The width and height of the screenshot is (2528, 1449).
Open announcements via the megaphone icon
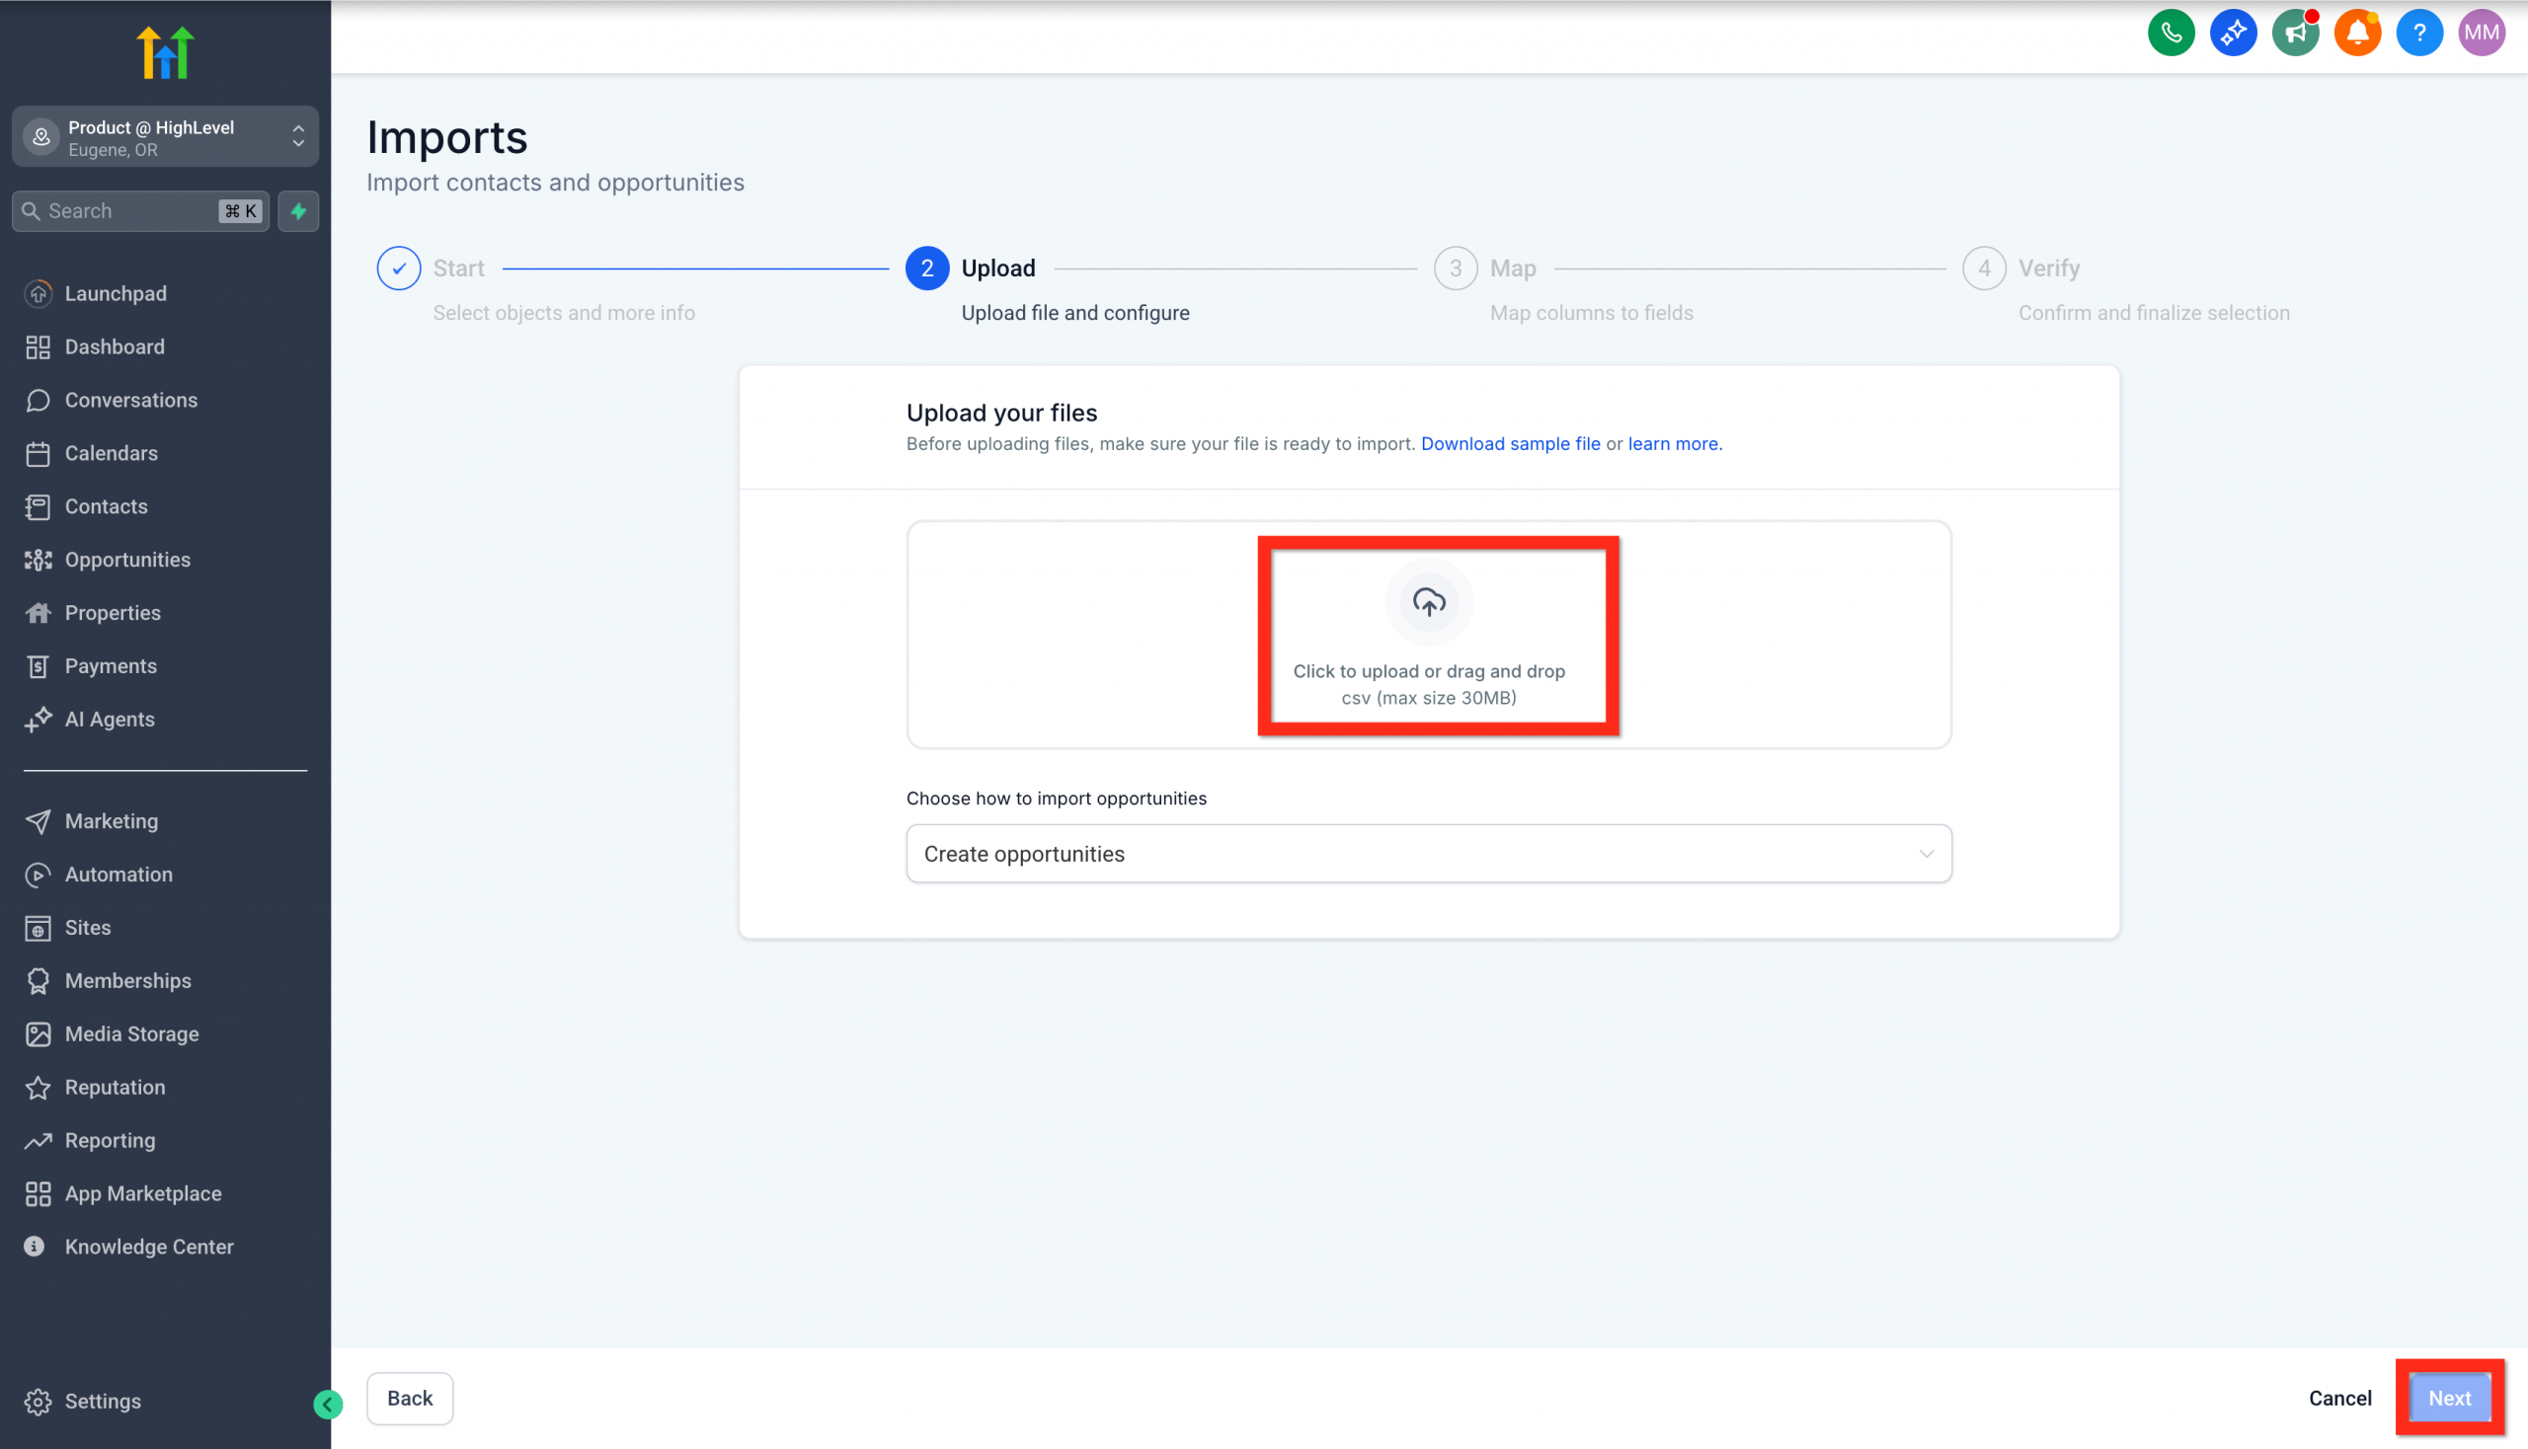2295,32
